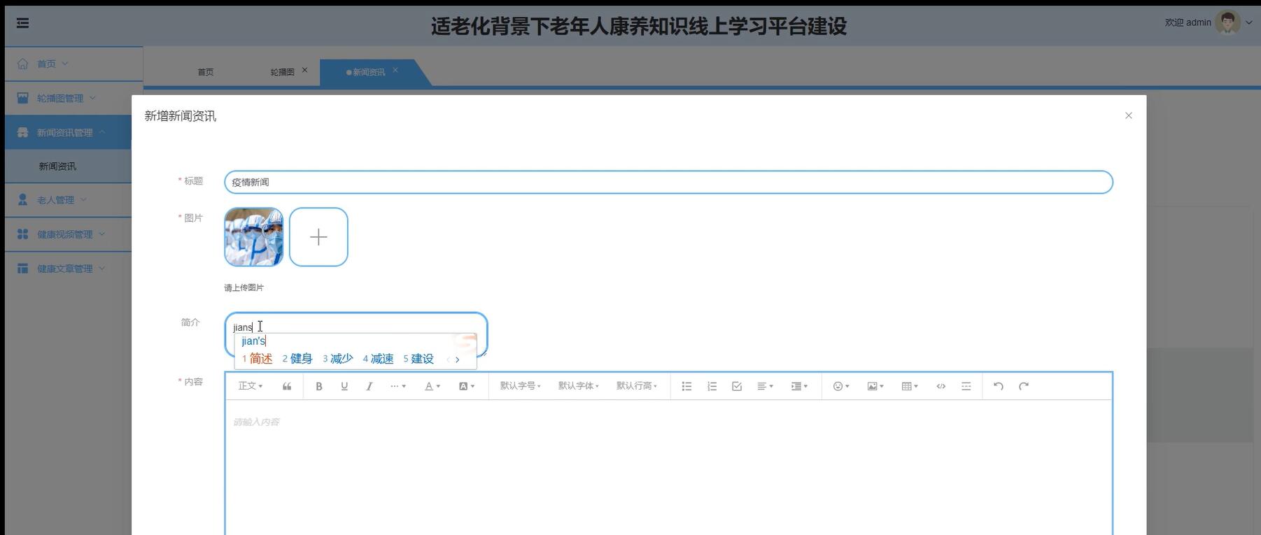This screenshot has height=535, width=1261.
Task: Open the insert table menu
Action: point(910,386)
